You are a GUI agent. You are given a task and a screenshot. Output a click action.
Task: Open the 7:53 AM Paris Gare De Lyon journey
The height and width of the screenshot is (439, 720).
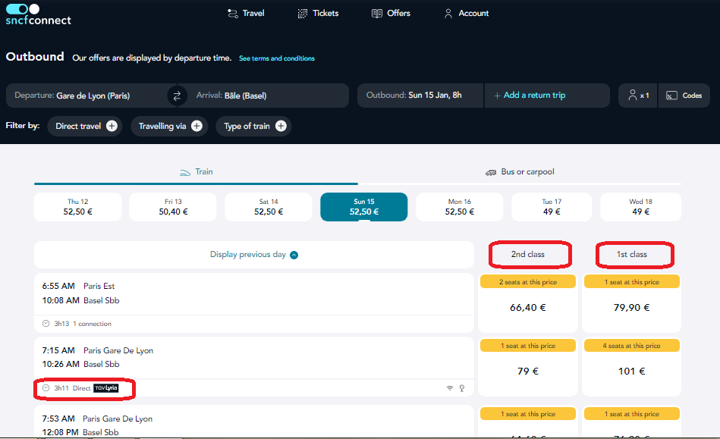(x=254, y=421)
